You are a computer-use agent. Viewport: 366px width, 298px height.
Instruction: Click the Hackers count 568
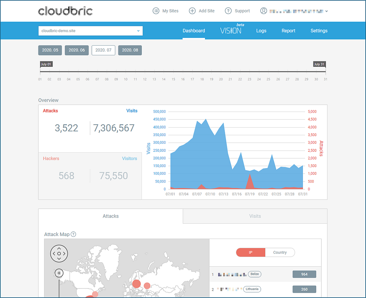click(66, 176)
